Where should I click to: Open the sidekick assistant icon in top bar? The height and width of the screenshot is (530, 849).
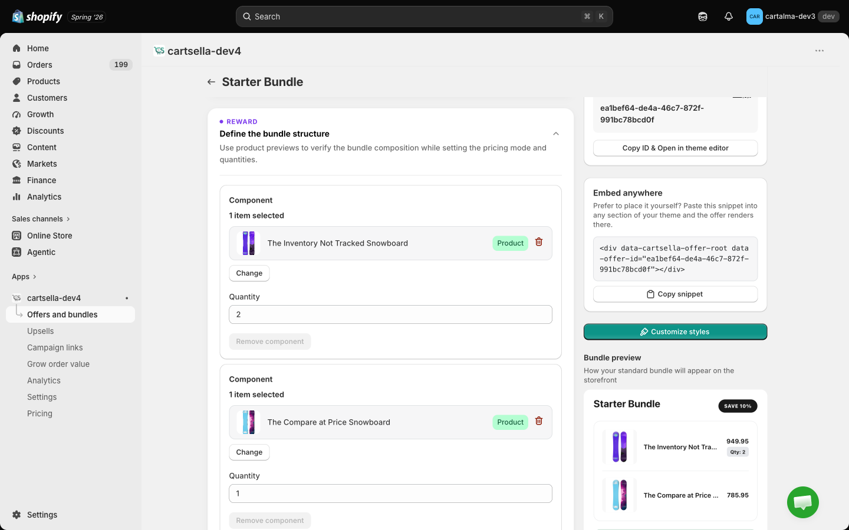point(703,16)
